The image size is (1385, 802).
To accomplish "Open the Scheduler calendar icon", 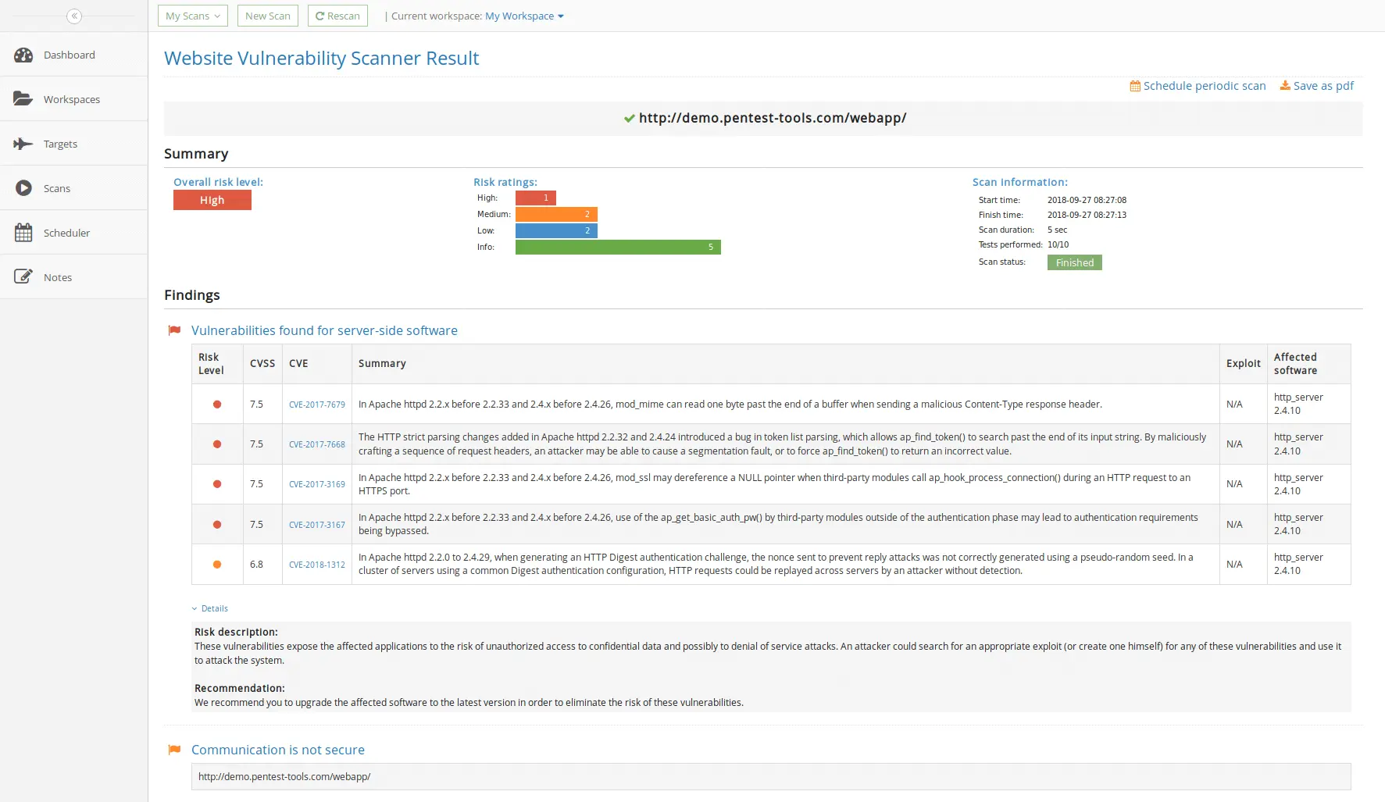I will pos(23,232).
